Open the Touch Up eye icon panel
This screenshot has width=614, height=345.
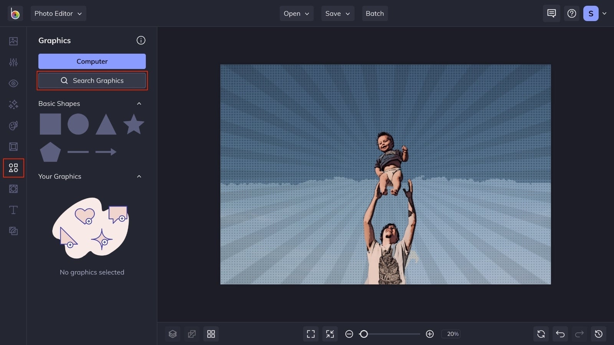(13, 83)
